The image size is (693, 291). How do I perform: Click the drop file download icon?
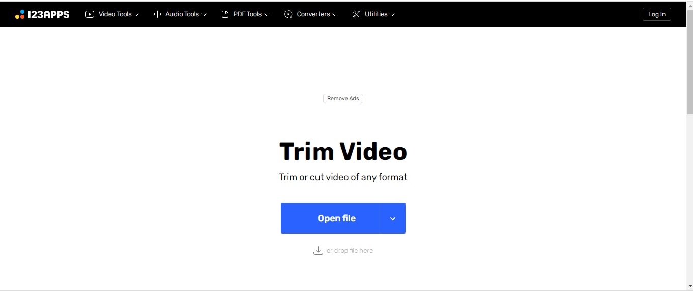(318, 251)
